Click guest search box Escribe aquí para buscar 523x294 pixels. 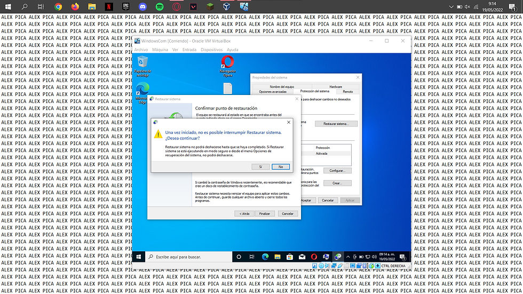pyautogui.click(x=189, y=257)
